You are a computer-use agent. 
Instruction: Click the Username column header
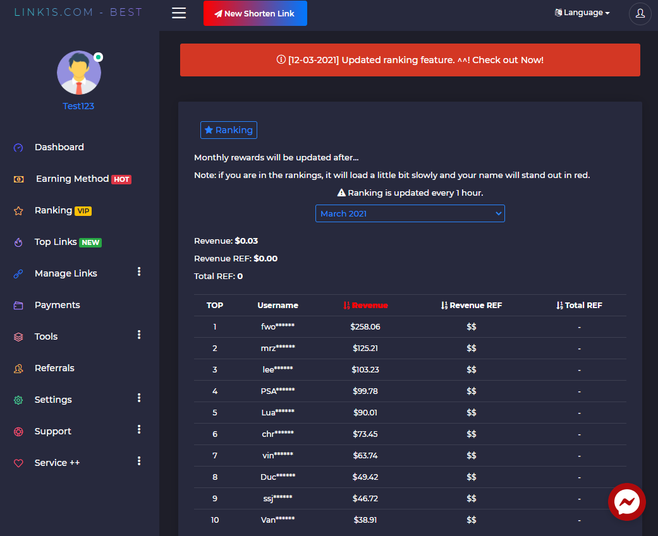coord(278,306)
